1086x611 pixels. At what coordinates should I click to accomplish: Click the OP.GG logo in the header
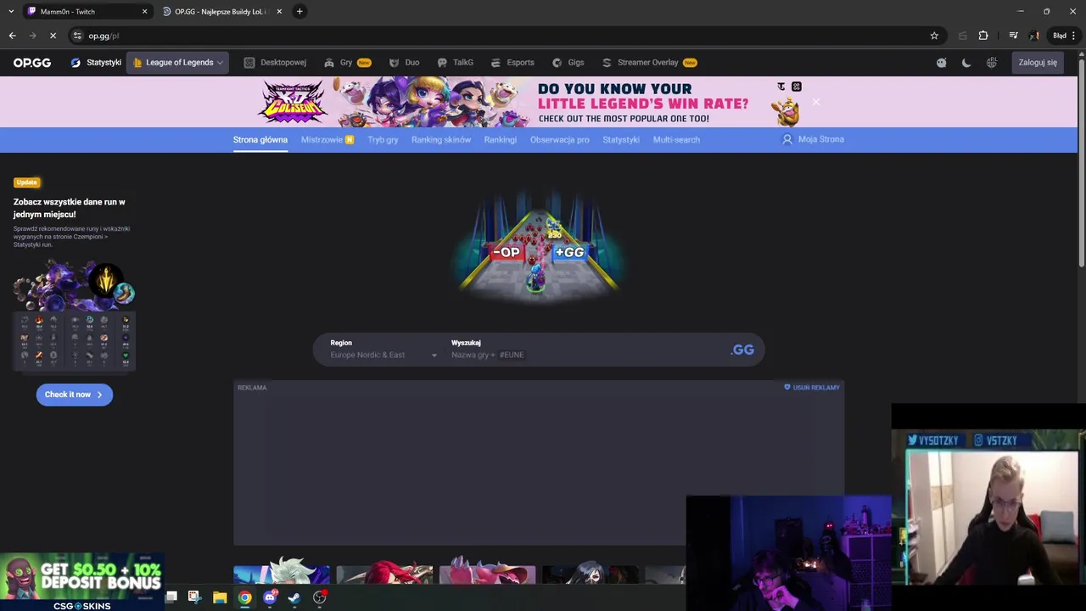[x=32, y=63]
